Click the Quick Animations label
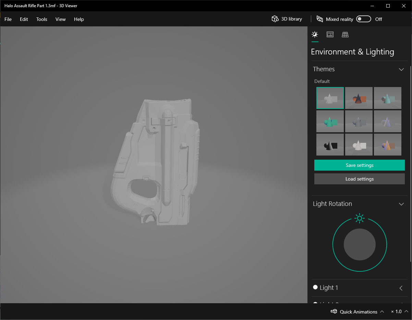412x320 pixels. [x=359, y=312]
